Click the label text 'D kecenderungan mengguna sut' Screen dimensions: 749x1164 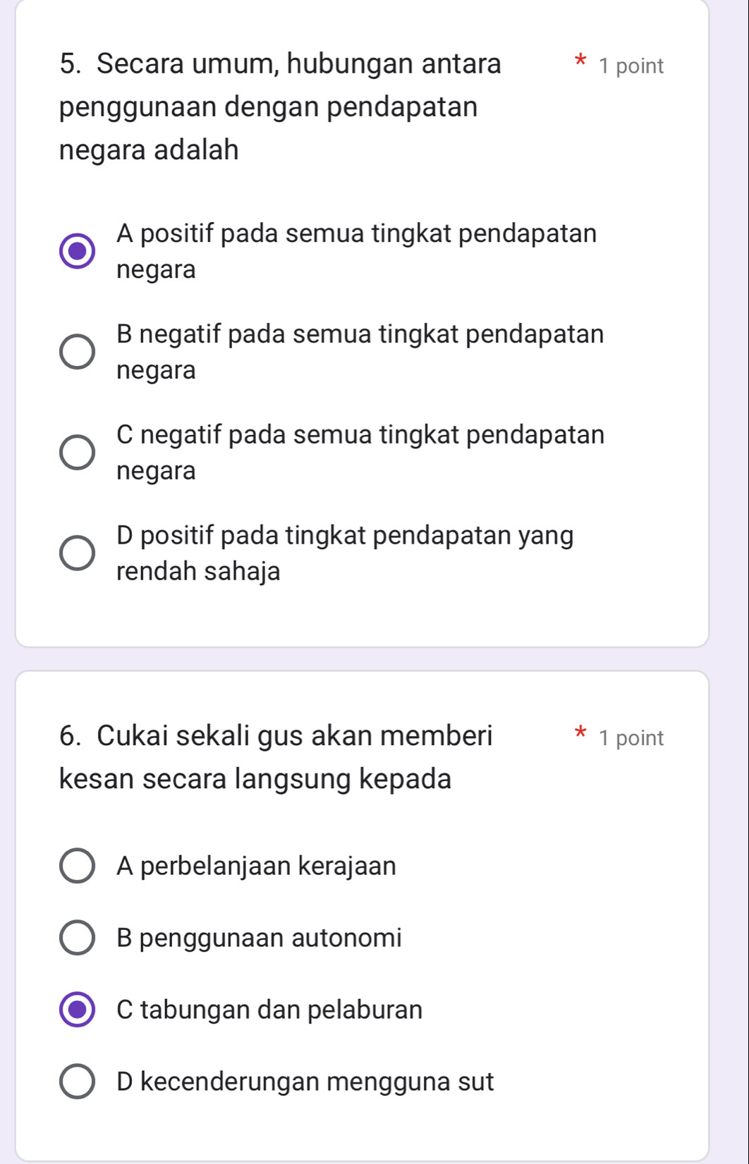(305, 1082)
